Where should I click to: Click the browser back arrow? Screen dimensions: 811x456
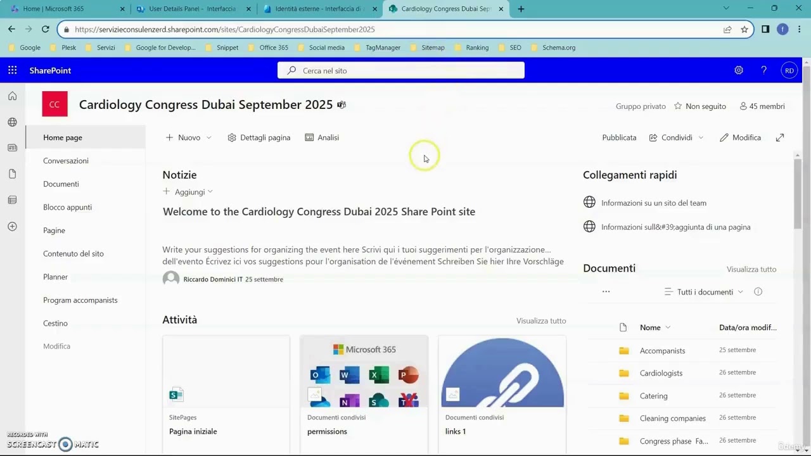[x=11, y=29]
